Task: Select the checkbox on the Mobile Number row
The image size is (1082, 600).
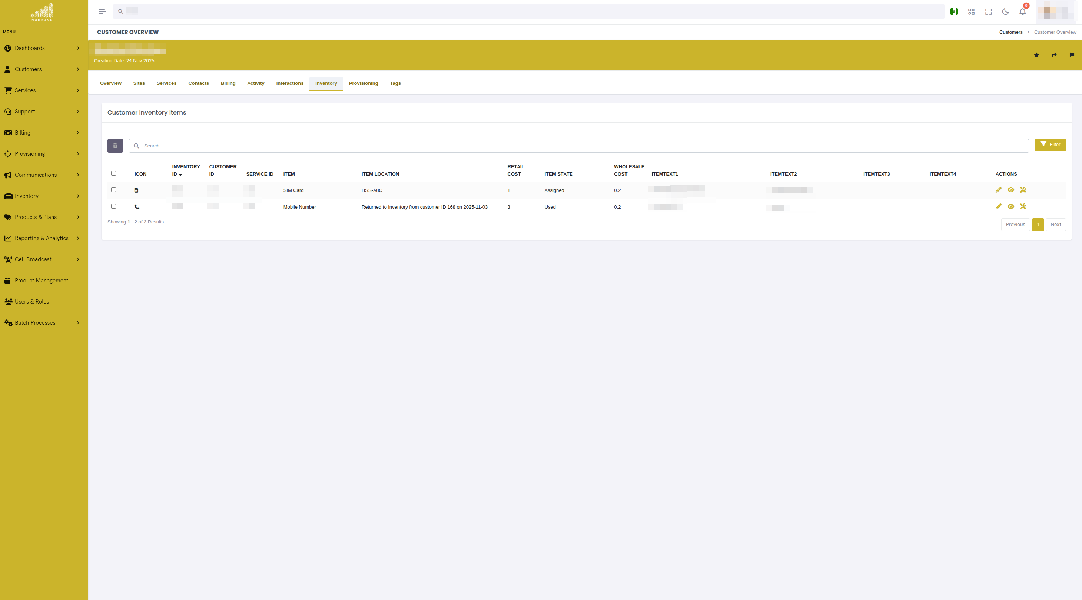Action: pos(113,206)
